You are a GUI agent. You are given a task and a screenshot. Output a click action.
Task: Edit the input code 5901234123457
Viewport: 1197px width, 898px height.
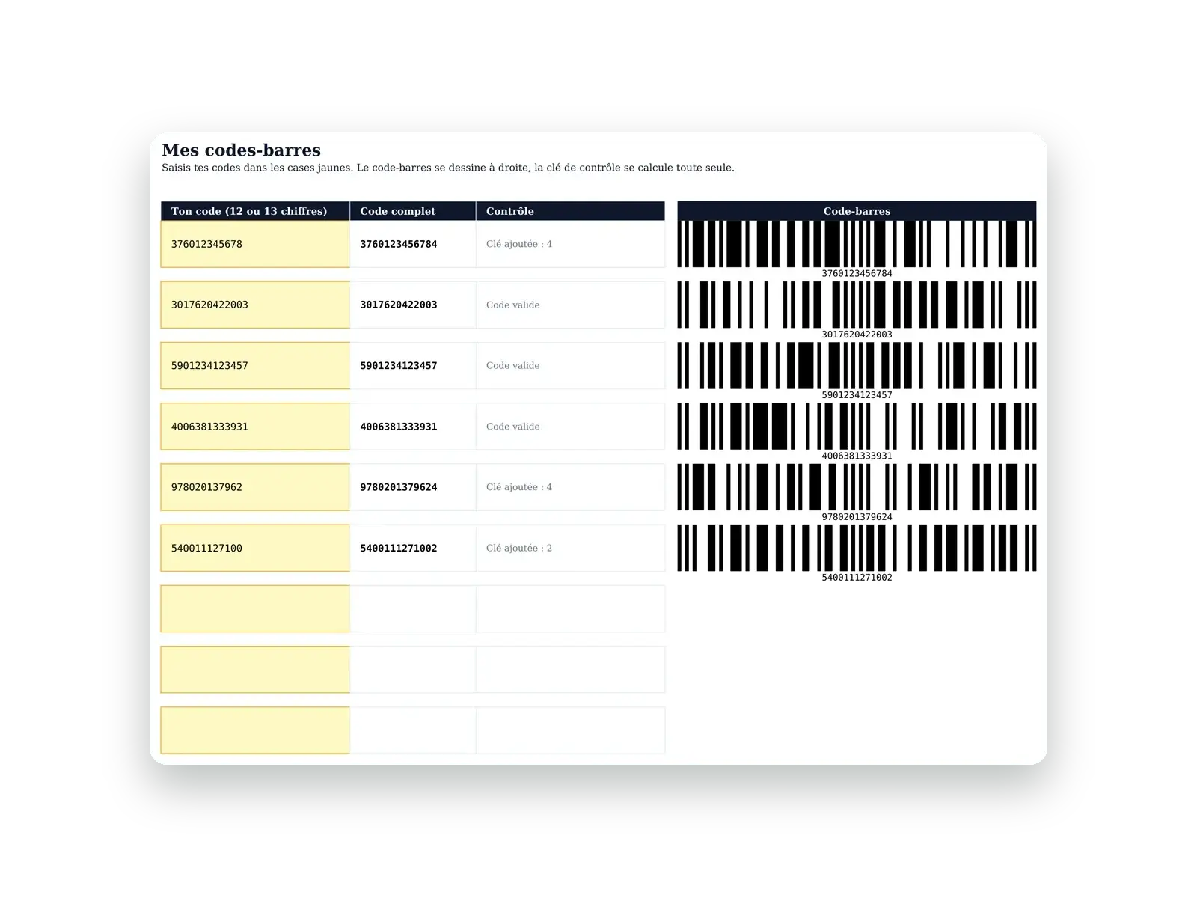255,365
